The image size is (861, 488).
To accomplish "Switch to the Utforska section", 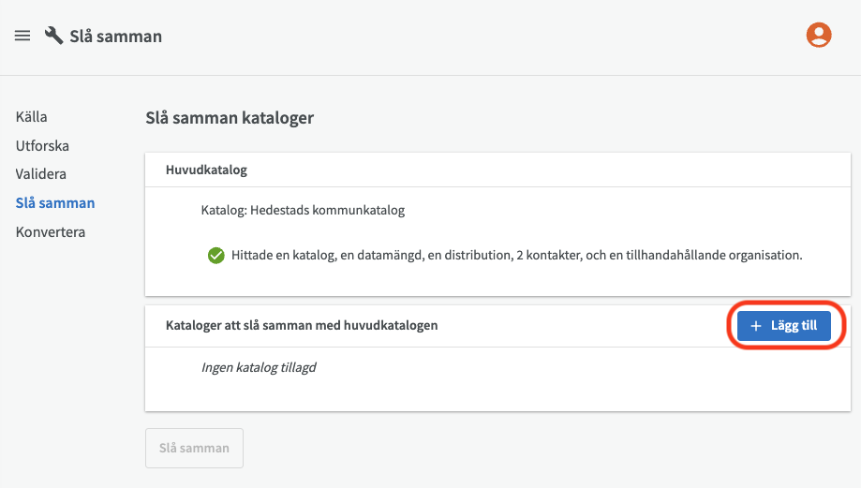I will pos(42,146).
